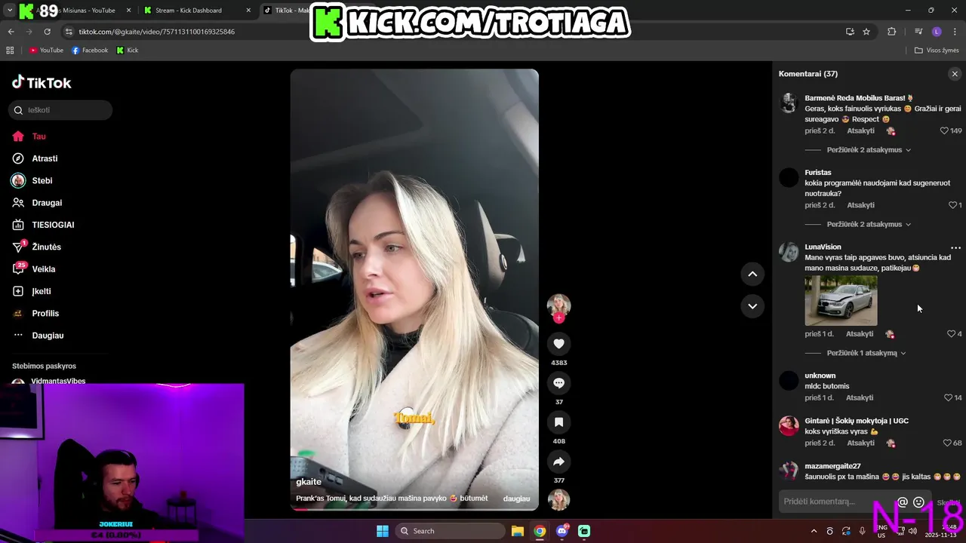Reply to unknown's comment
Screen dimensions: 966x543
point(860,398)
